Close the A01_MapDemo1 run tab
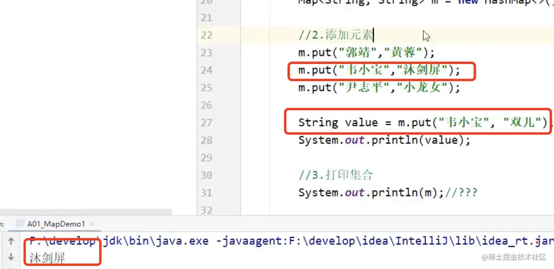 tap(93, 224)
